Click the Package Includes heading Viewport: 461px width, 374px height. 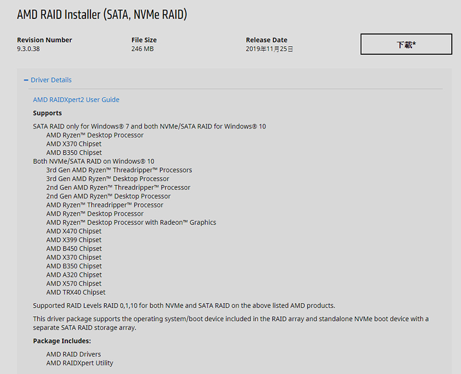(62, 341)
